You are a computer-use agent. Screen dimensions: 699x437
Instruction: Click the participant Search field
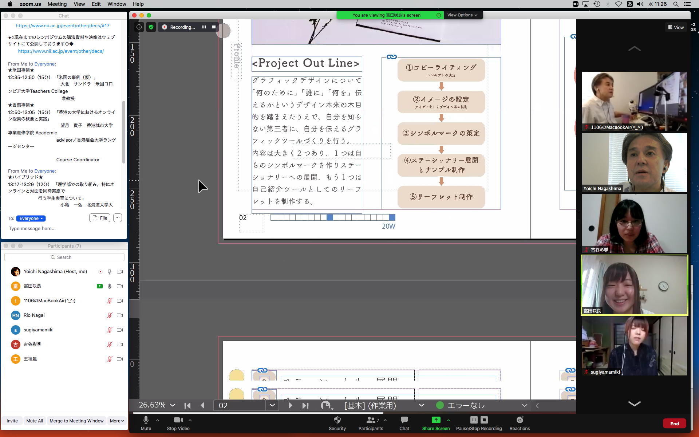coord(64,257)
